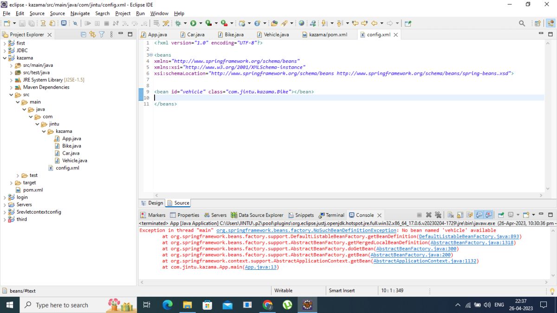Open the New wizard dropdown arrow
The image size is (557, 313).
14,23
